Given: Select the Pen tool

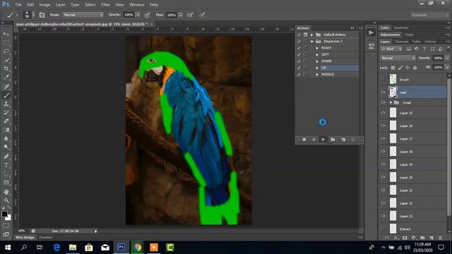Looking at the screenshot, I should [x=6, y=157].
